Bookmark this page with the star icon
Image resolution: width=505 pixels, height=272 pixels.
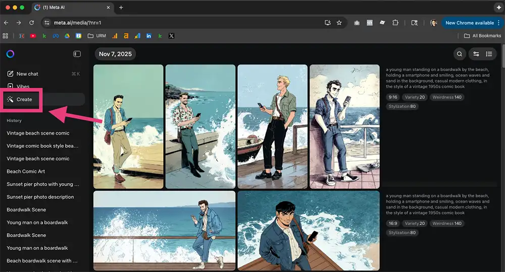[x=339, y=23]
